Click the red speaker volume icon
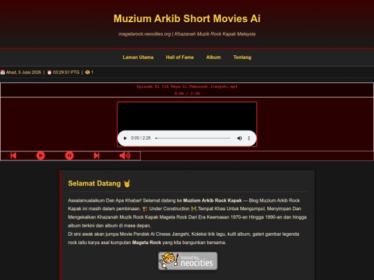Screen dimensions: 374x280 coord(125,156)
